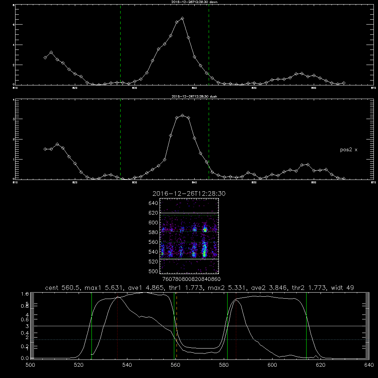Click the 580 x-axis label of bottom plot
378x378 pixels.
click(224, 365)
